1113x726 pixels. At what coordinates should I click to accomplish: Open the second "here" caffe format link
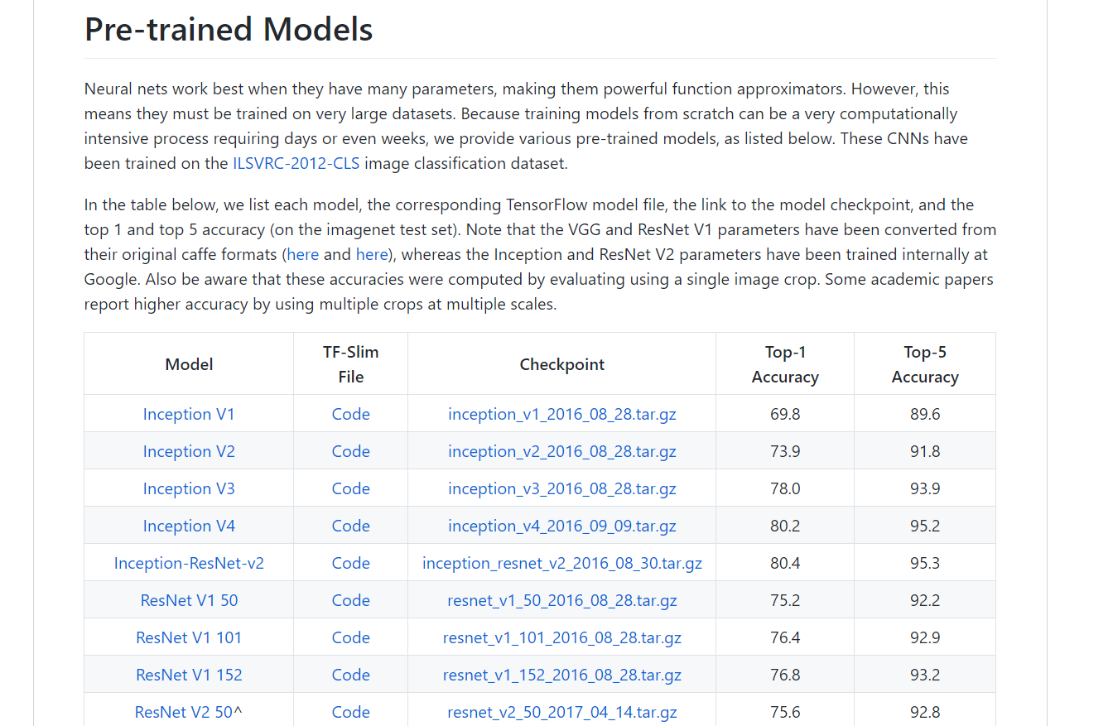pos(371,254)
